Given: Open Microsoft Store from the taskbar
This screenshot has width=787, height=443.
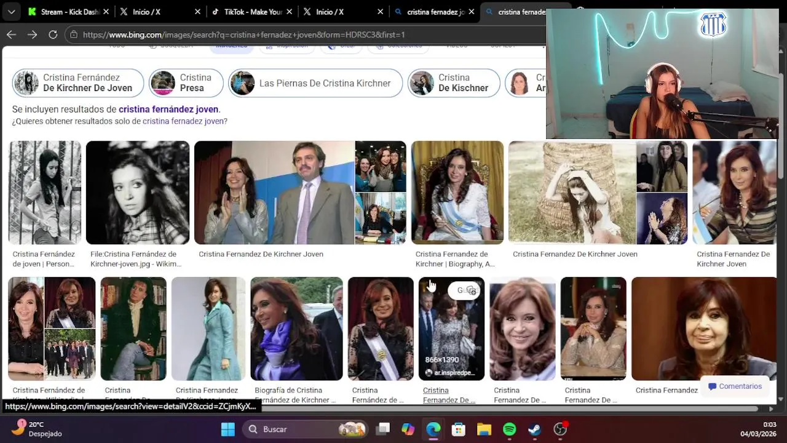Looking at the screenshot, I should [x=459, y=429].
